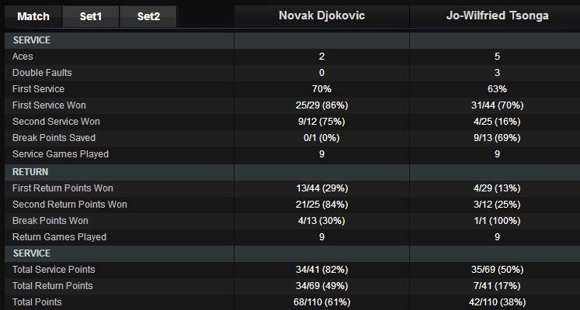The height and width of the screenshot is (310, 580).
Task: Click Tsonga's aces count of 5
Action: coord(497,57)
